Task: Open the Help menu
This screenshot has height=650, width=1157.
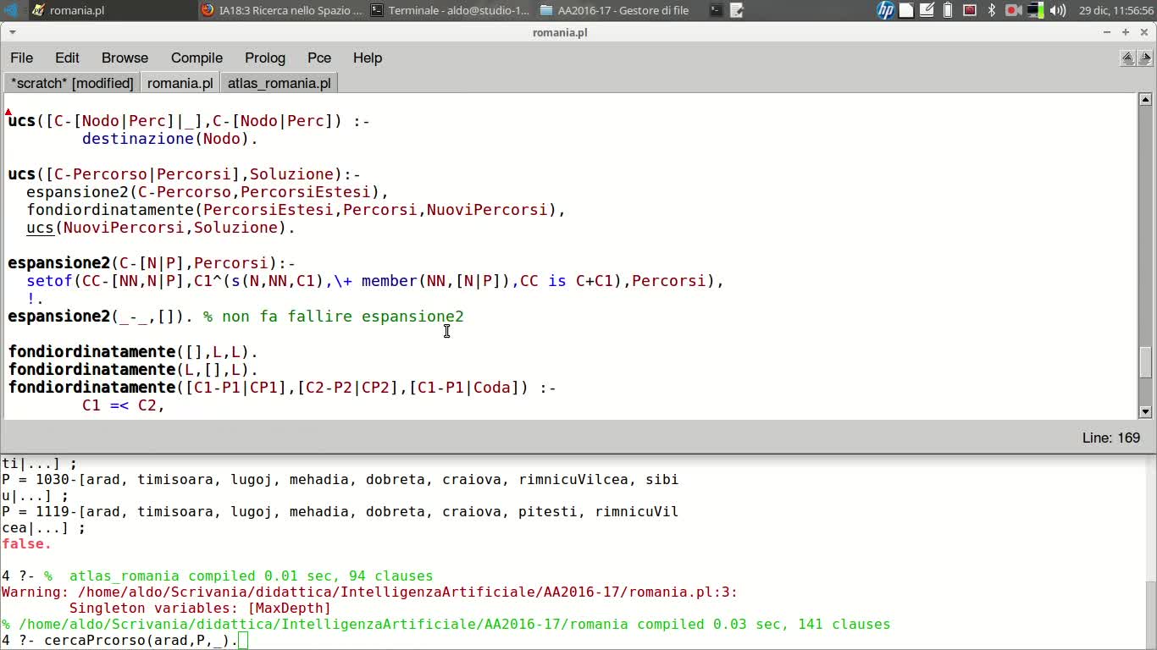Action: [368, 58]
